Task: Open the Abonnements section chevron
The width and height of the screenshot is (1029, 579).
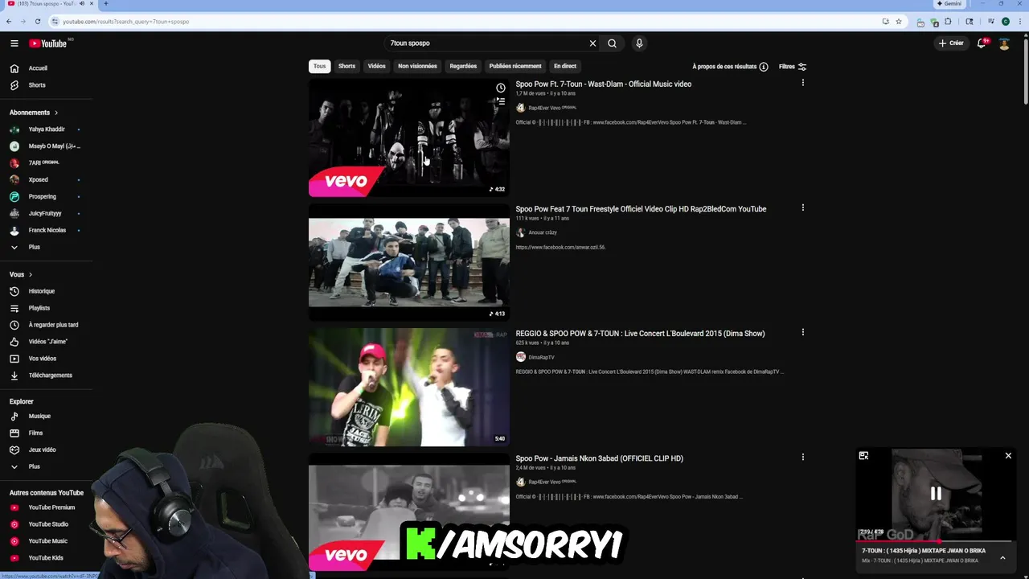Action: pos(55,113)
